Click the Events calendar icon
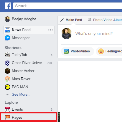The width and height of the screenshot is (122, 122). click(7, 110)
